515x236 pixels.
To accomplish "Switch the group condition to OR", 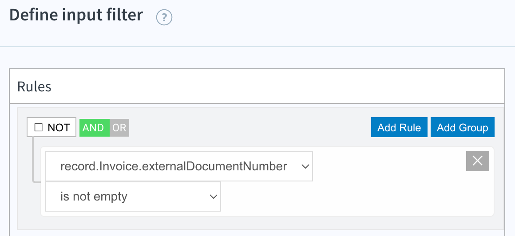I will click(x=119, y=128).
